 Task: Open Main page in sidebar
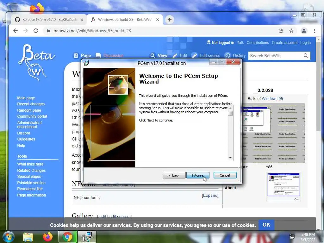(x=26, y=98)
